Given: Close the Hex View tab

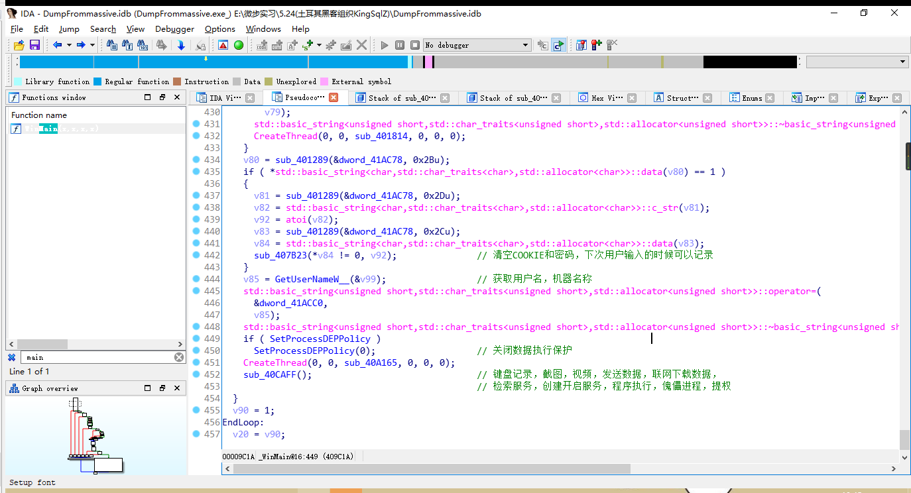Looking at the screenshot, I should [632, 97].
